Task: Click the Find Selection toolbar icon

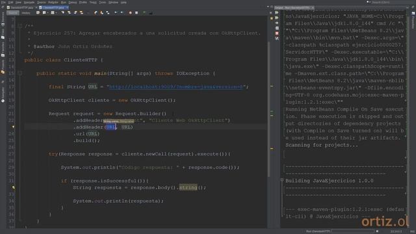Action: point(63,12)
